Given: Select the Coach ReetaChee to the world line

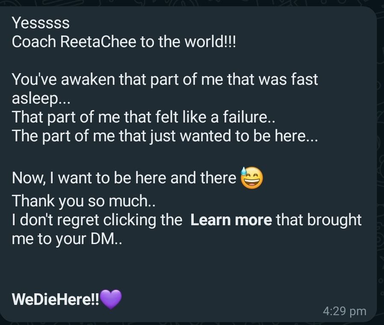Looking at the screenshot, I should 124,42.
